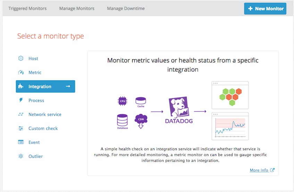
Task: Select the Outlier atom icon
Action: (x=21, y=156)
